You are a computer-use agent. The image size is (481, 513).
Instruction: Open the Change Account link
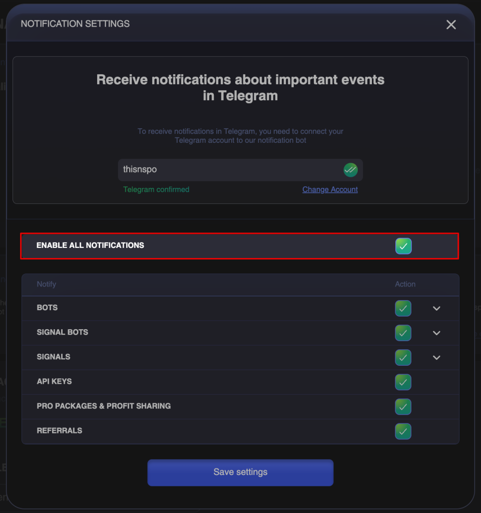(x=330, y=189)
